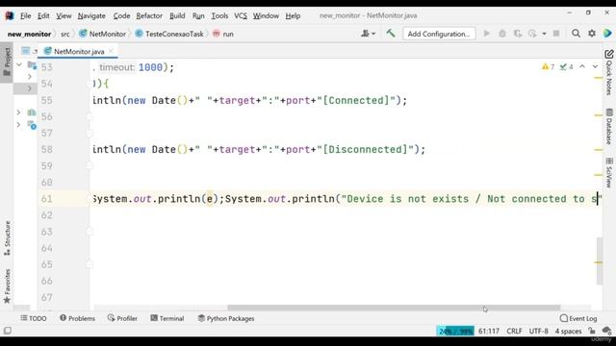
Task: Click Run with Coverage toolbar icon
Action: pyautogui.click(x=518, y=34)
